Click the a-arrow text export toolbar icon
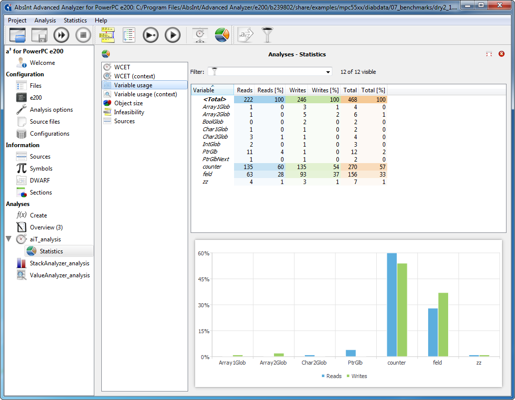This screenshot has width=515, height=400. (x=246, y=35)
